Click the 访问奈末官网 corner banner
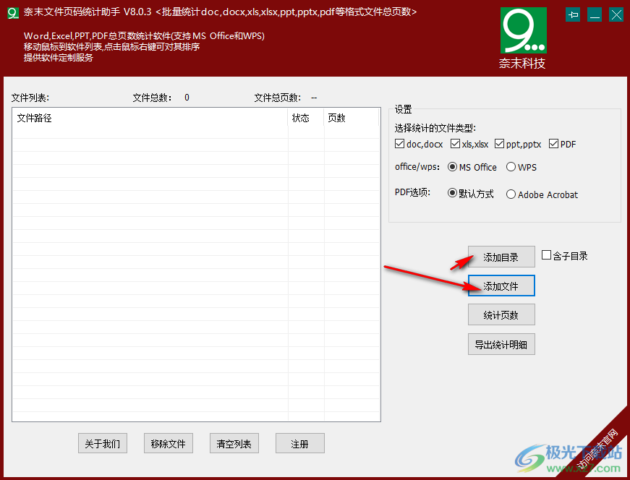 (x=598, y=449)
